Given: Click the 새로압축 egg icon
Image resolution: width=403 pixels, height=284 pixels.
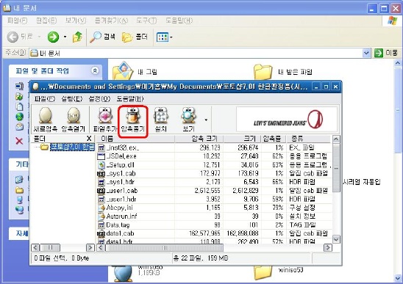Looking at the screenshot, I should coord(46,120).
